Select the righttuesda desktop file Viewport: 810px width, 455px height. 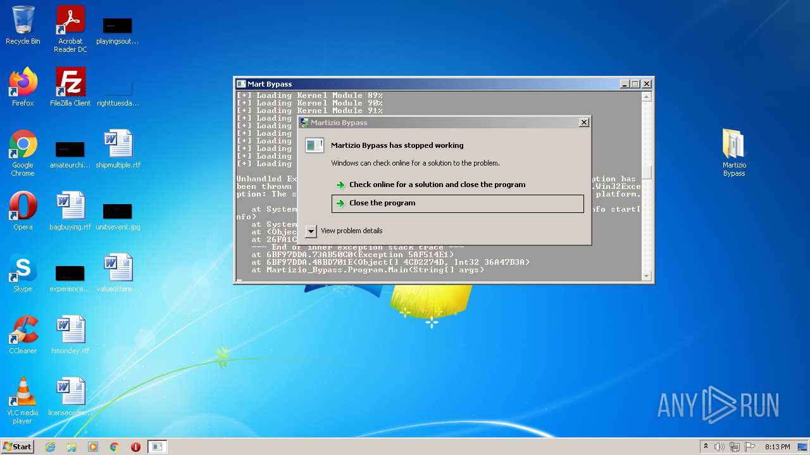coord(118,92)
